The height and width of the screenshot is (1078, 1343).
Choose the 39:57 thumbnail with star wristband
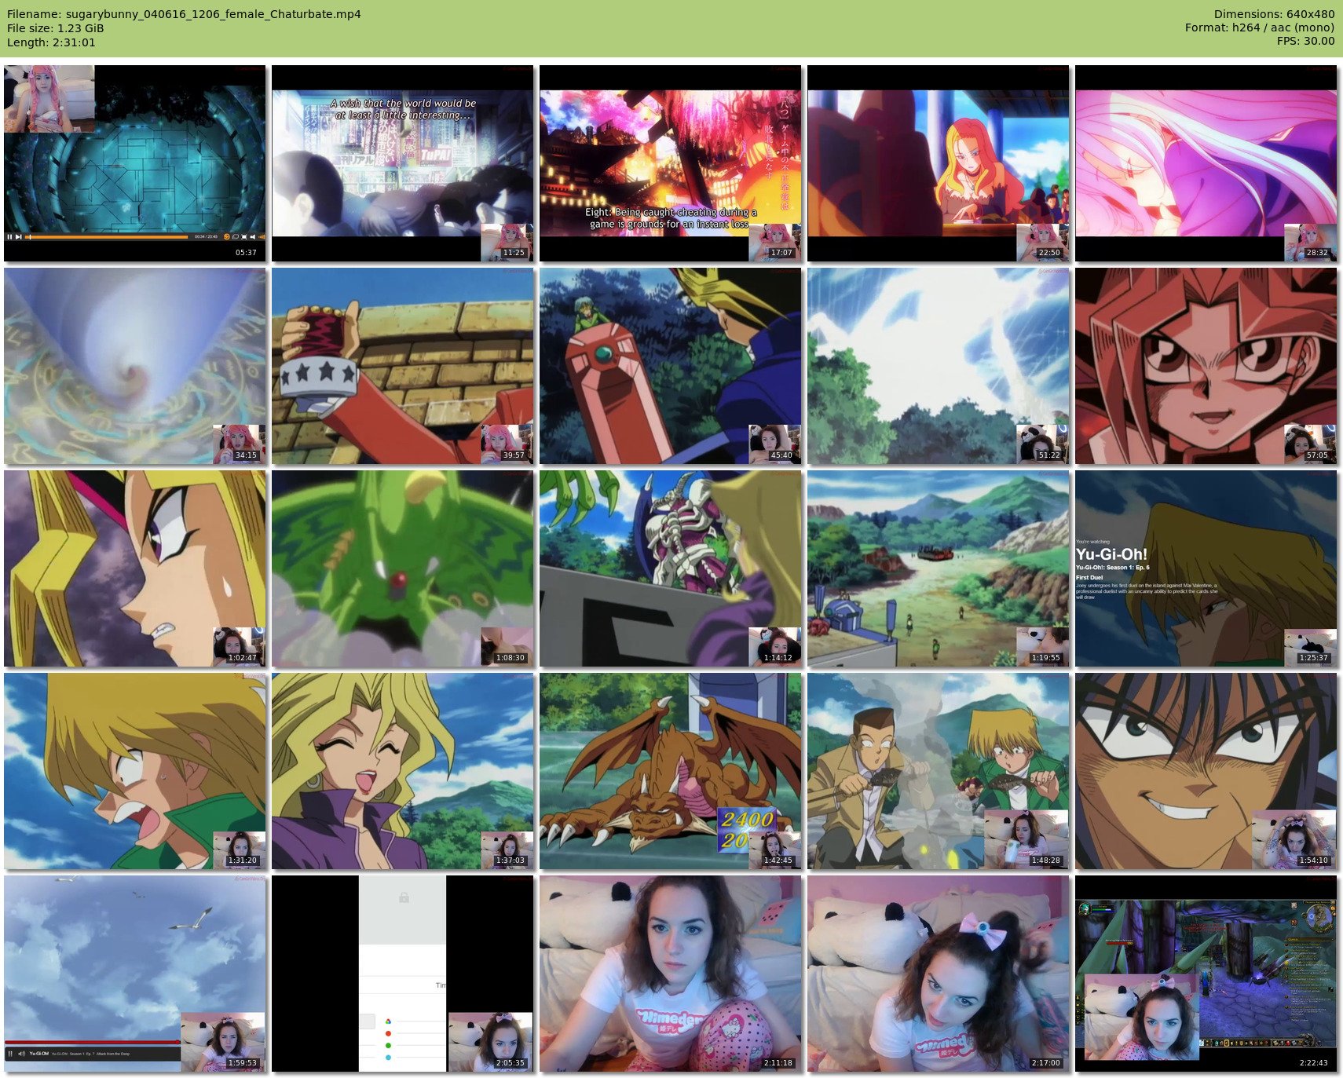(x=403, y=366)
